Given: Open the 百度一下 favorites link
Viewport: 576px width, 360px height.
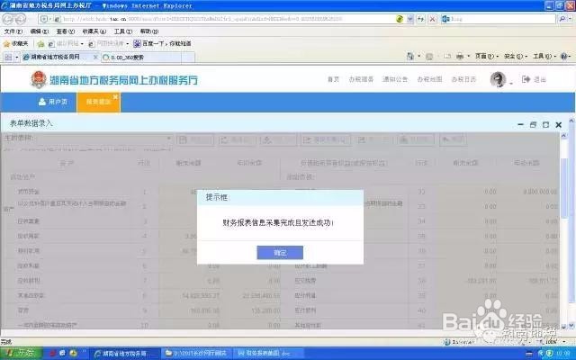Looking at the screenshot, I should 162,44.
